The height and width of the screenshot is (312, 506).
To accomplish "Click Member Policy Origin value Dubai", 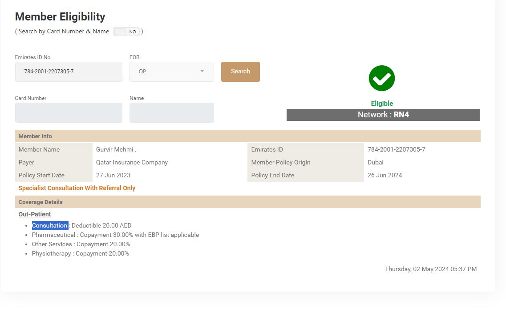I will click(x=376, y=163).
